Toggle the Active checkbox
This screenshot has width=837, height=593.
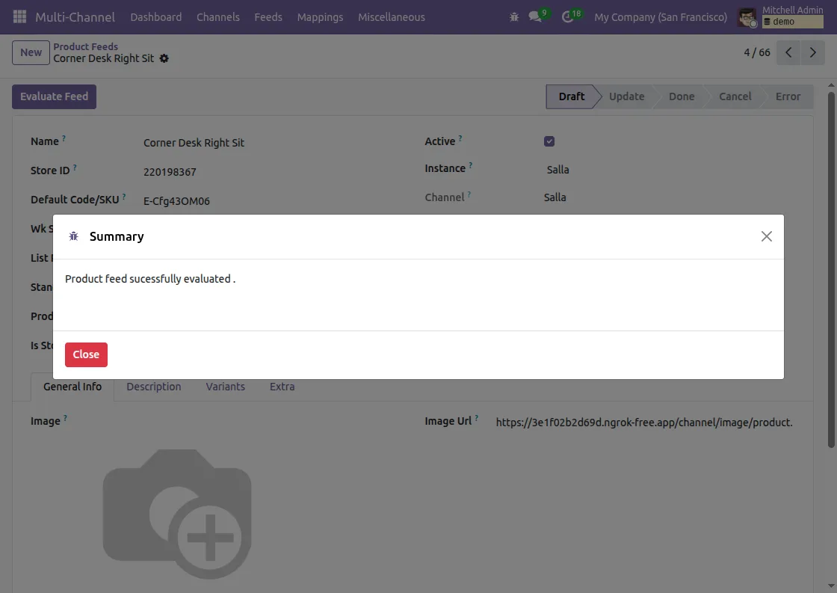pos(549,141)
